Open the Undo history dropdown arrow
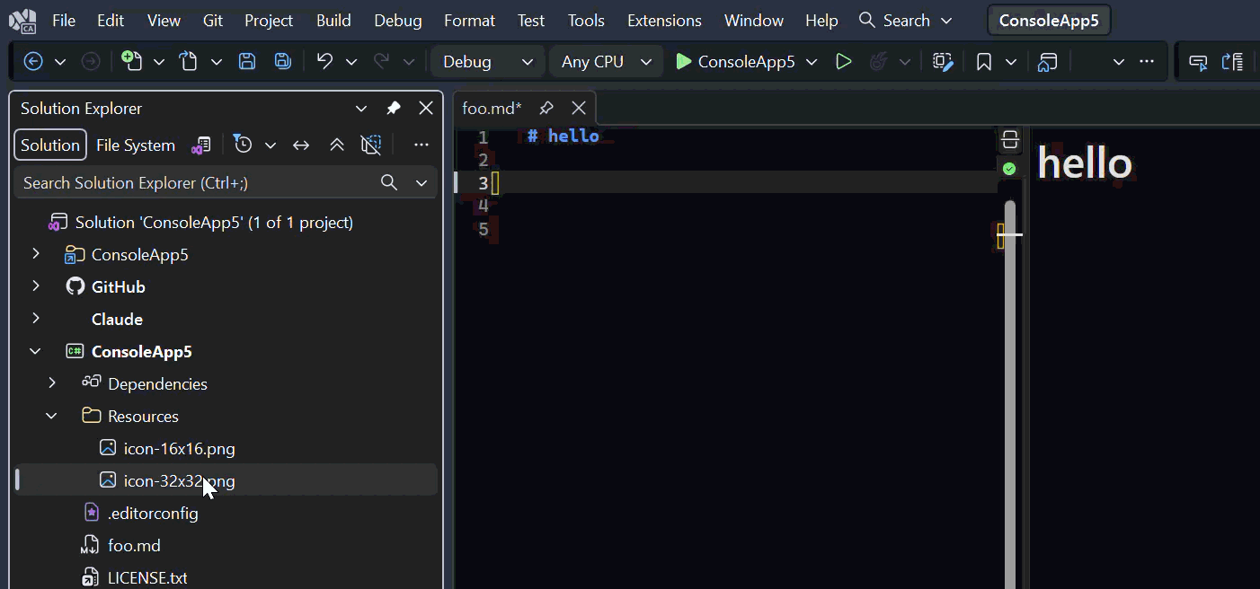 coord(351,61)
